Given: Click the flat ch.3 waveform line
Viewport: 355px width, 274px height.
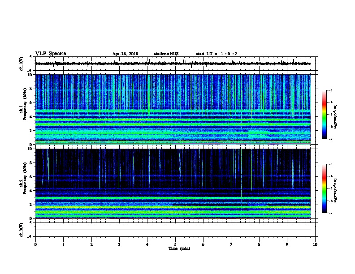Looking at the screenshot, I should pos(173,230).
